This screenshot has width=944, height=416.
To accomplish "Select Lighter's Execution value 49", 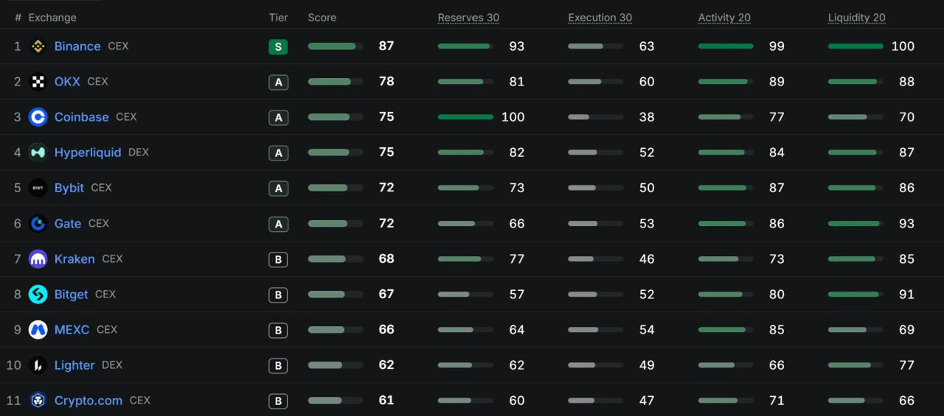I will [647, 365].
